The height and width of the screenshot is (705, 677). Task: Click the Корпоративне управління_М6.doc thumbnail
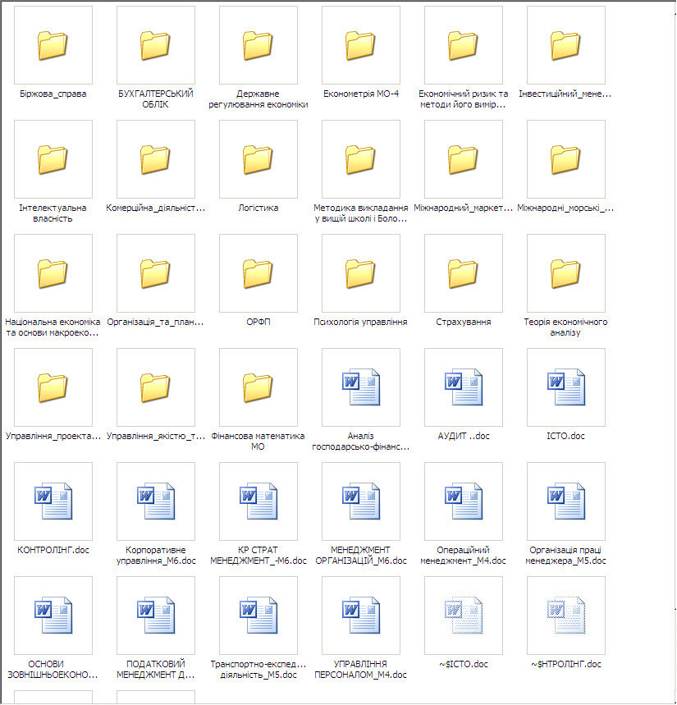(x=156, y=501)
